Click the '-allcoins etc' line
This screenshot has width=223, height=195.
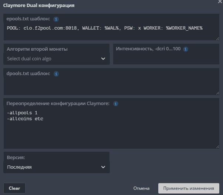[25, 119]
